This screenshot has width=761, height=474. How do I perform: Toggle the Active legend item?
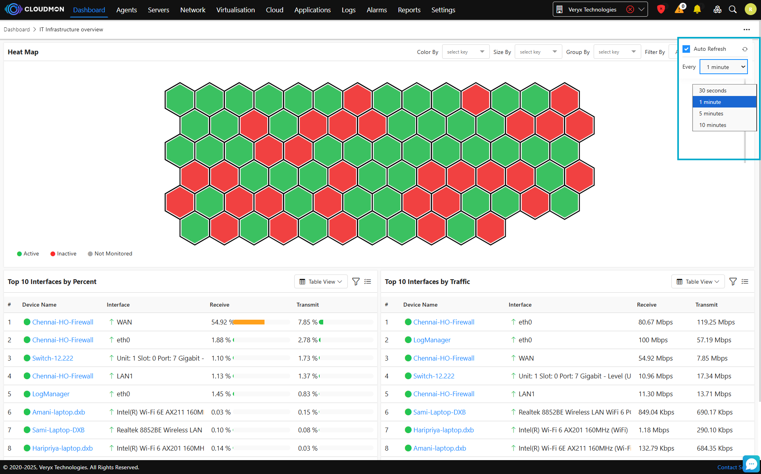tap(28, 254)
